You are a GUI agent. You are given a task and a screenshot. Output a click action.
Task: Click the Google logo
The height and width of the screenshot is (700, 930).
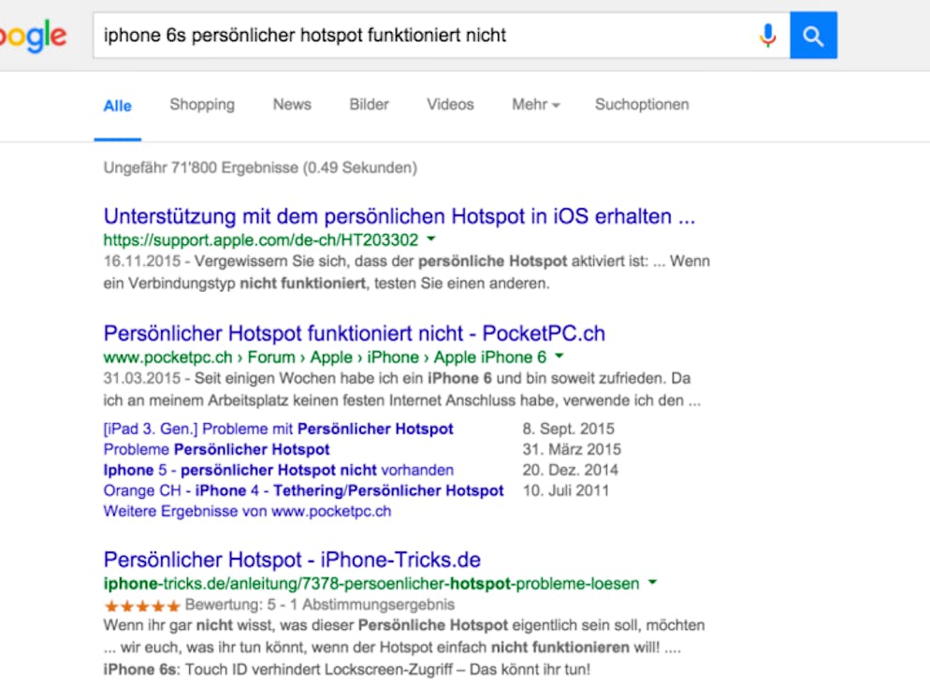click(x=34, y=36)
